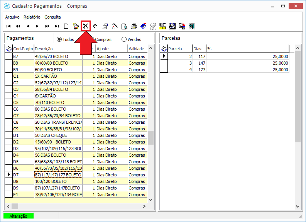Select Parcelas row with 147 dias
306x222 pixels.
[x=225, y=63]
